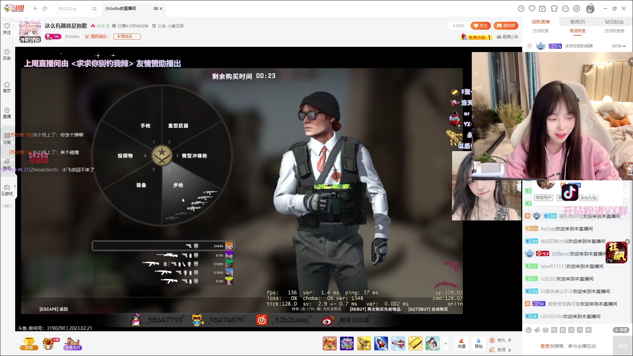633x356 pixels.
Task: Open emoji picker in chat toolbar
Action: [528, 330]
